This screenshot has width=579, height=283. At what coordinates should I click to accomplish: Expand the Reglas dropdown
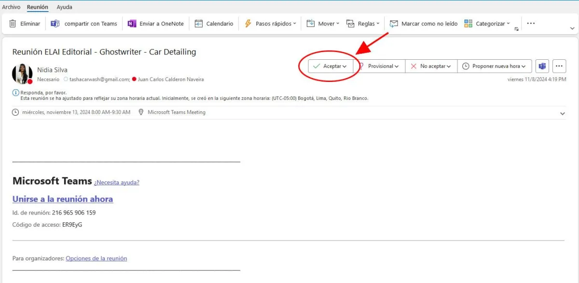378,24
